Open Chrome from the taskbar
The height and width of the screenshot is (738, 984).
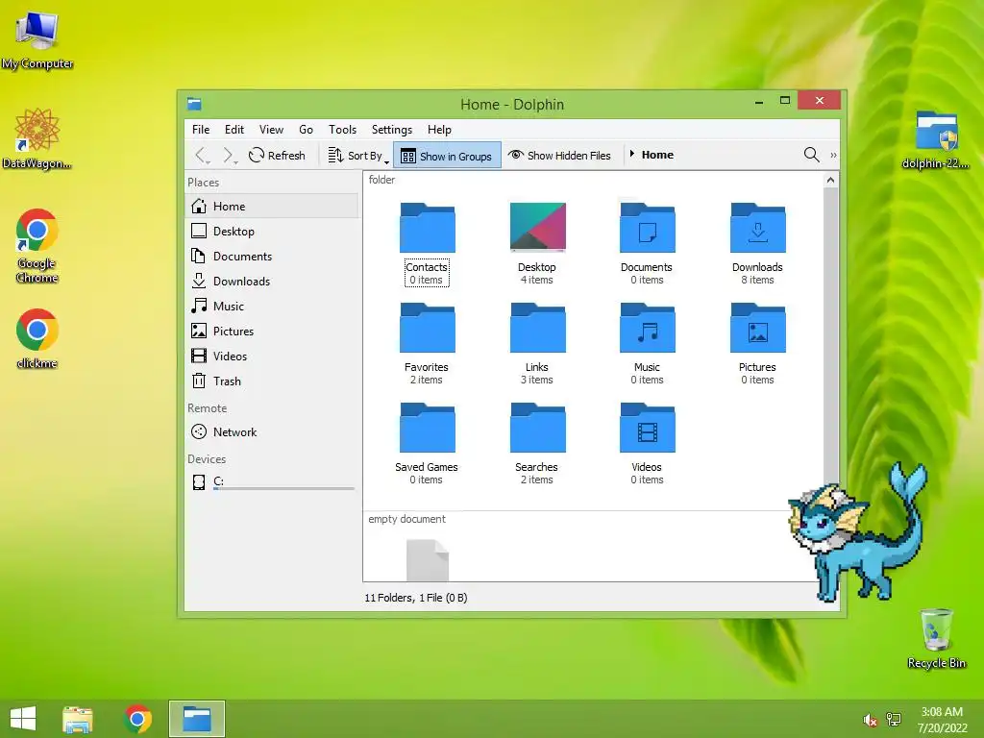(137, 719)
